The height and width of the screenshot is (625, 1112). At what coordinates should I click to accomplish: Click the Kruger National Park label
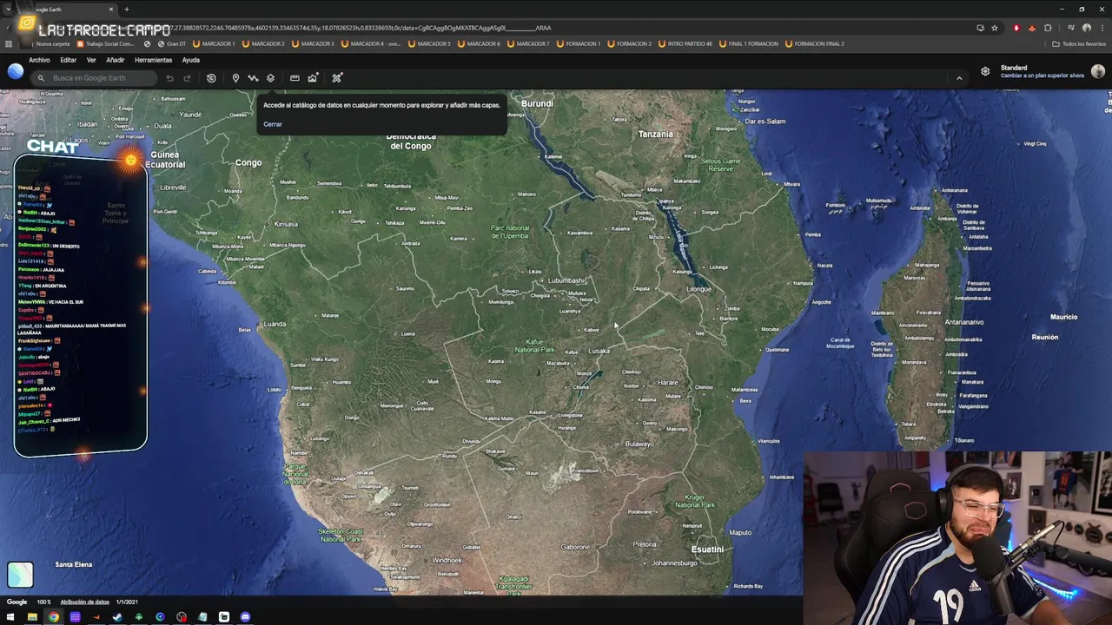(x=695, y=501)
